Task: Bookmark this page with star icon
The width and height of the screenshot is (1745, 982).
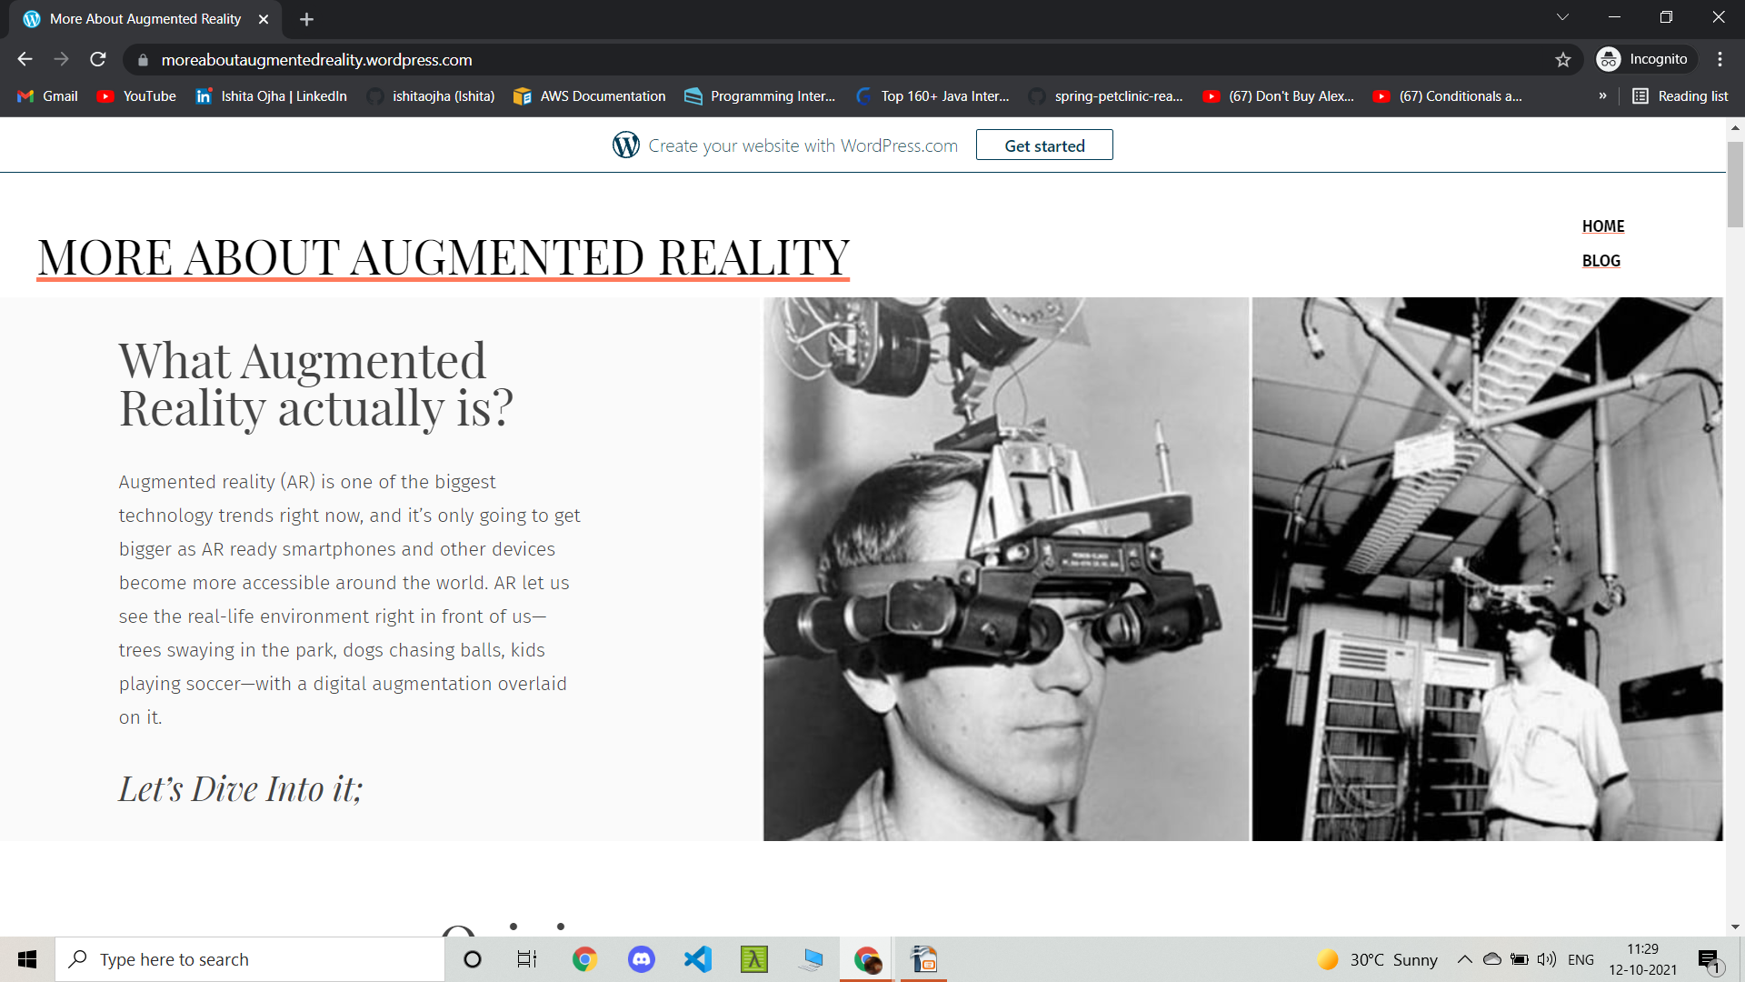Action: tap(1562, 60)
